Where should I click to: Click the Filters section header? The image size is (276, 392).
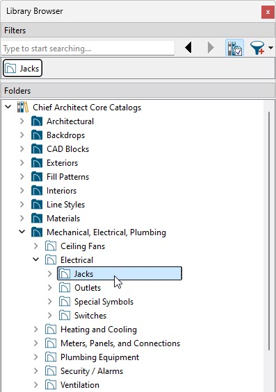point(138,31)
